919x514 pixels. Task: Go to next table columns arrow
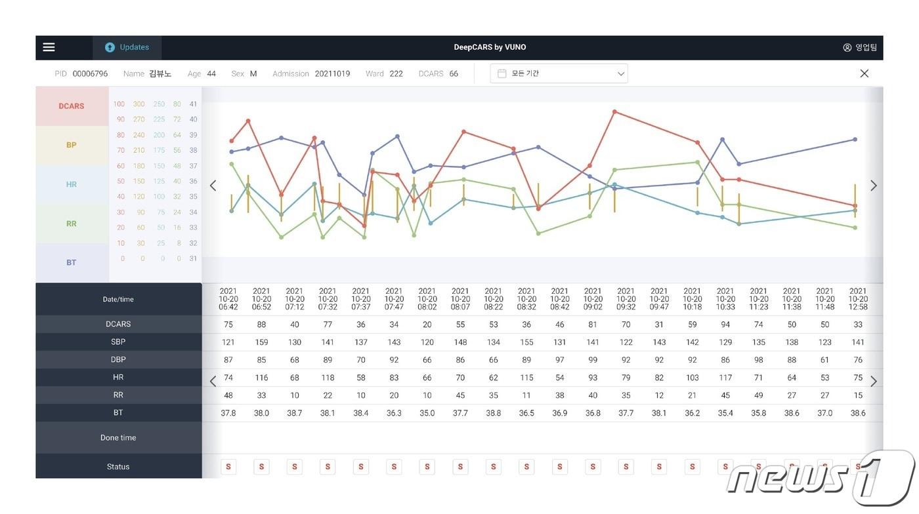(873, 381)
